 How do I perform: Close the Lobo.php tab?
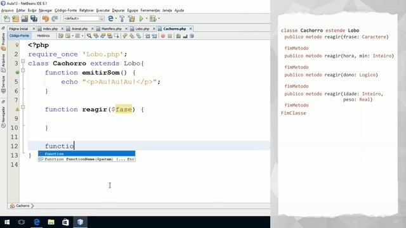pyautogui.click(x=154, y=28)
